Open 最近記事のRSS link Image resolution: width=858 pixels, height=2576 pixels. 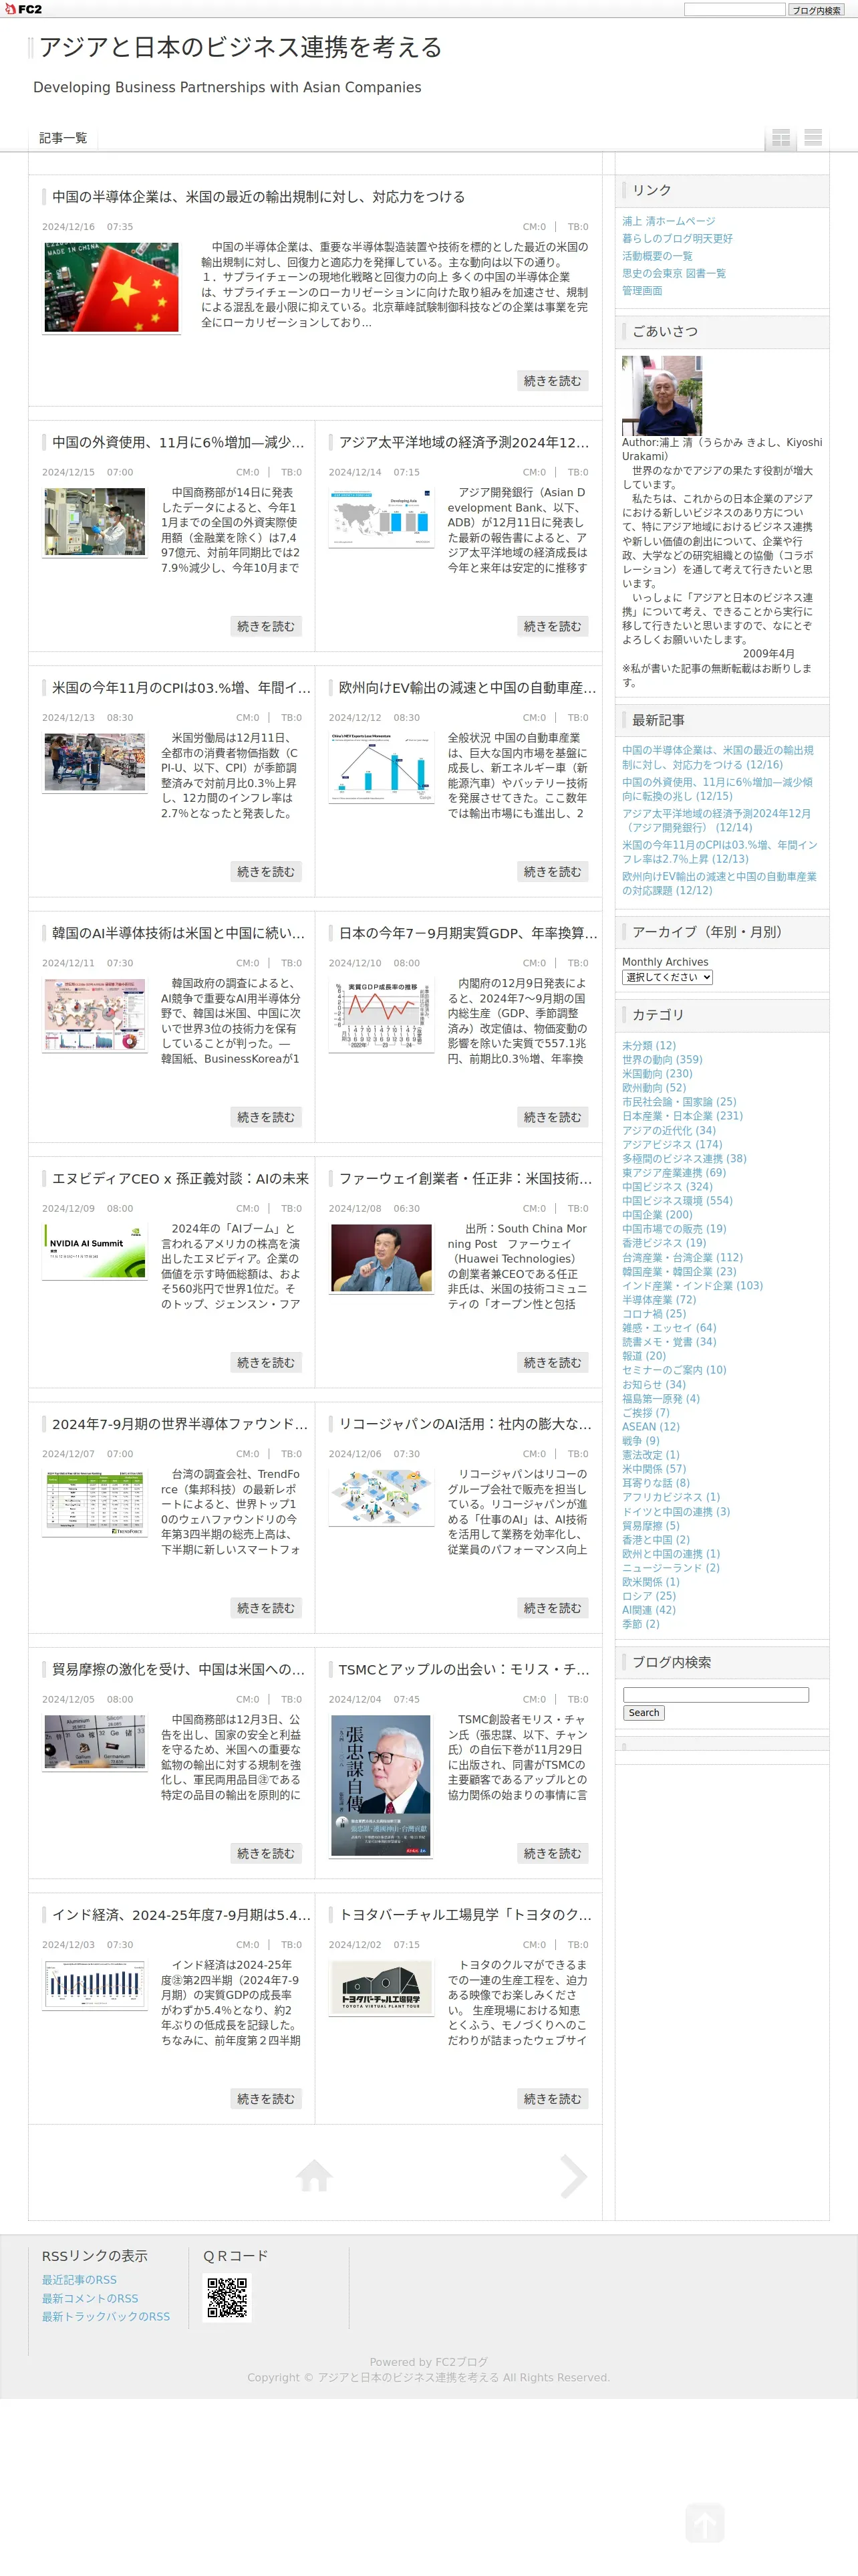coord(79,2280)
